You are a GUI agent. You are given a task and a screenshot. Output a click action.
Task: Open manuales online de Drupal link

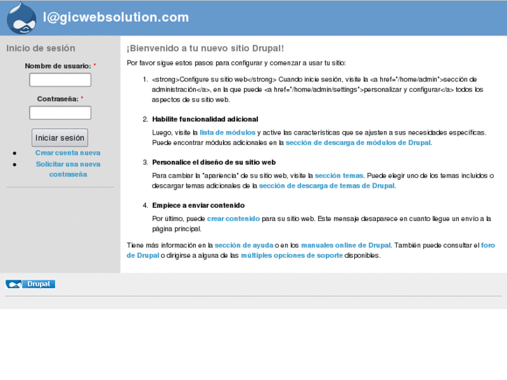[346, 245]
